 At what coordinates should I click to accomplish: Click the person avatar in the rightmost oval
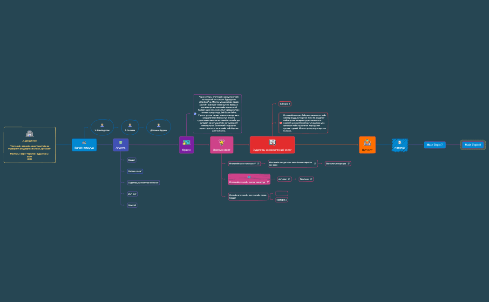[x=158, y=125]
